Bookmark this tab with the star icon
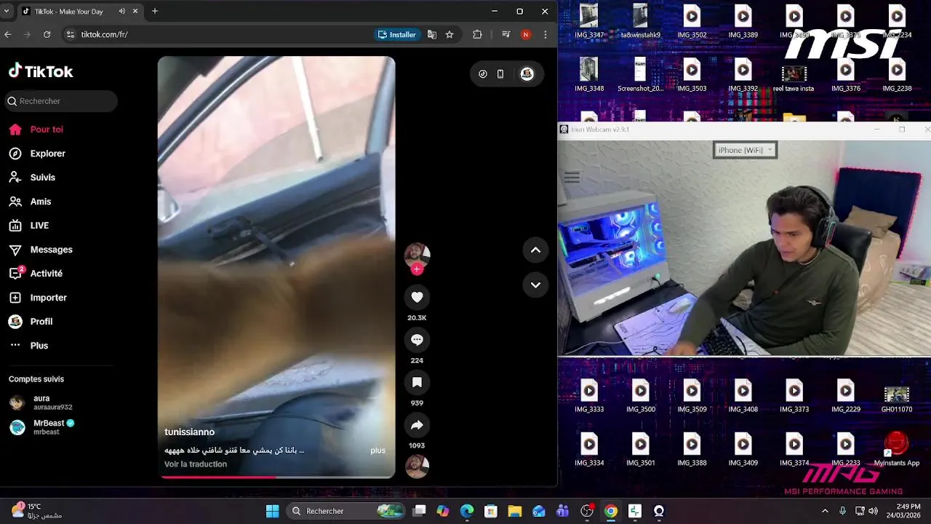931x524 pixels. click(449, 34)
